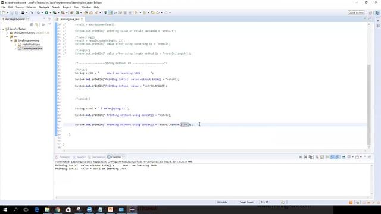The image size is (381, 214).
Task: Open the Navigate menu
Action: [x=44, y=7]
